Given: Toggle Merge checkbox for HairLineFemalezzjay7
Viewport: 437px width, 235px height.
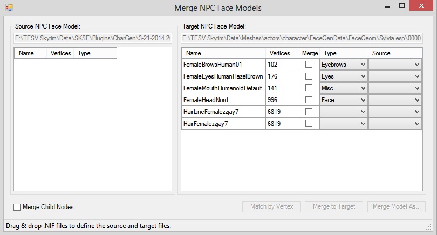Looking at the screenshot, I should [x=309, y=112].
